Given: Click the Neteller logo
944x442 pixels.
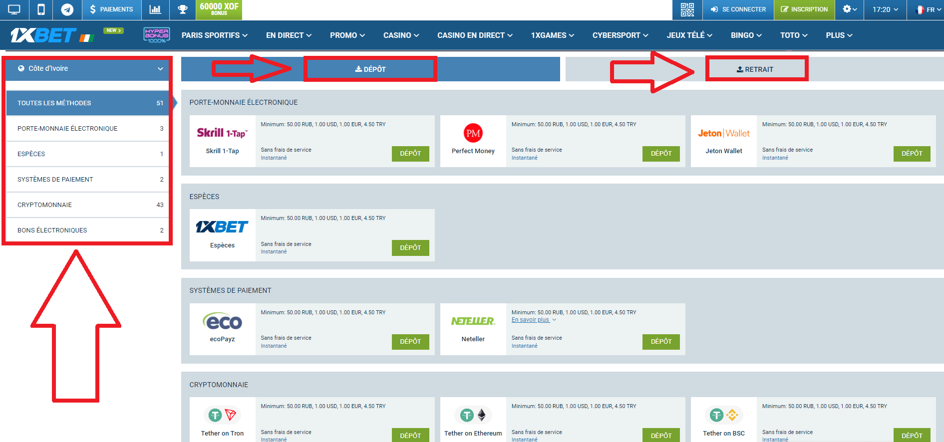Looking at the screenshot, I should click(473, 321).
